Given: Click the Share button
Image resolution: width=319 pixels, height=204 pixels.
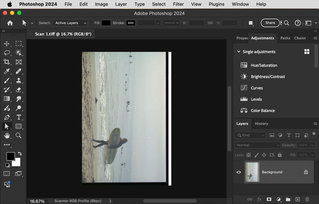Looking at the screenshot, I should tap(270, 23).
